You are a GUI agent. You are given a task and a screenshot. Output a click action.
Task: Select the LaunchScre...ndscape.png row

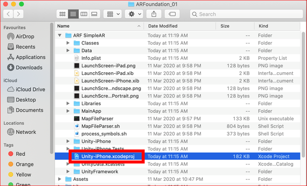coord(178,89)
